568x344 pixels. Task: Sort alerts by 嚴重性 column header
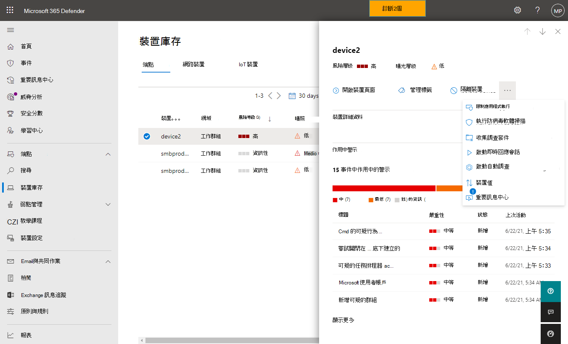tap(436, 215)
